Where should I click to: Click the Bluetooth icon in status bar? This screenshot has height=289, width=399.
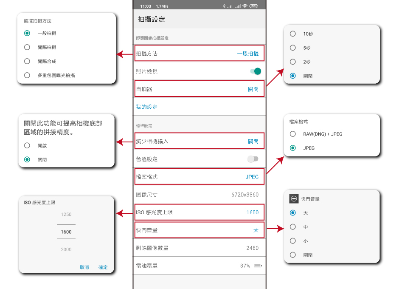224,6
